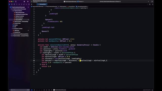Image resolution: width=162 pixels, height=91 pixels.
Task: Run the project with the Play button
Action: click(28, 2)
